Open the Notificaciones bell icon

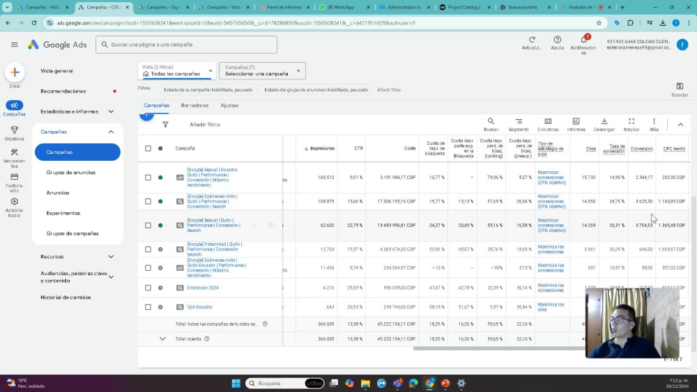pyautogui.click(x=583, y=40)
